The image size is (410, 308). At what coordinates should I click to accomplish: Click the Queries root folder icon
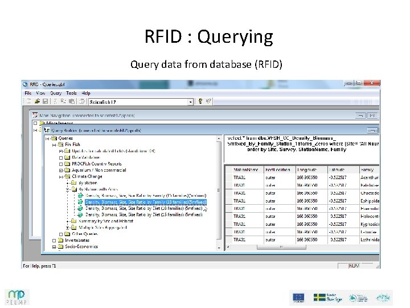(x=54, y=138)
